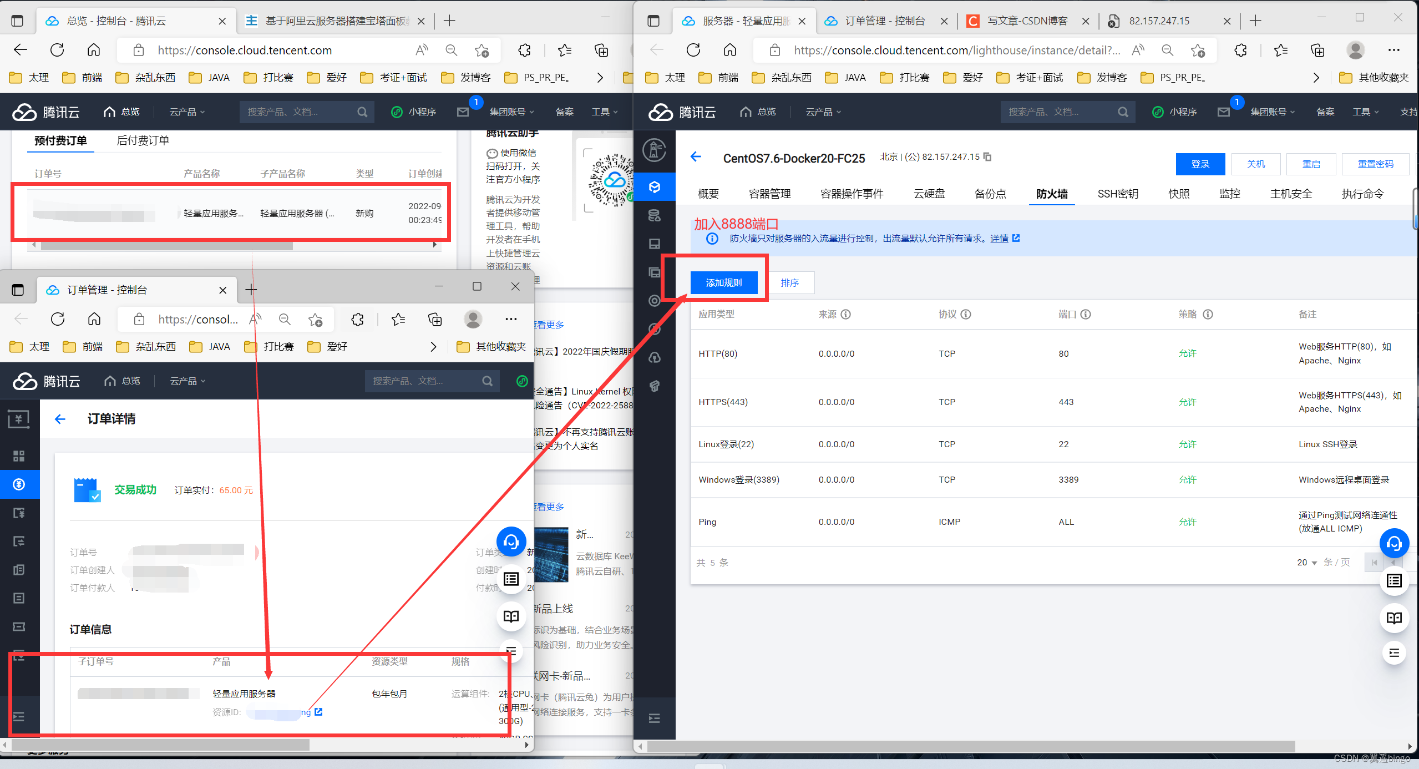Click the 备案 menu item in right window
The width and height of the screenshot is (1419, 769).
tap(1325, 112)
